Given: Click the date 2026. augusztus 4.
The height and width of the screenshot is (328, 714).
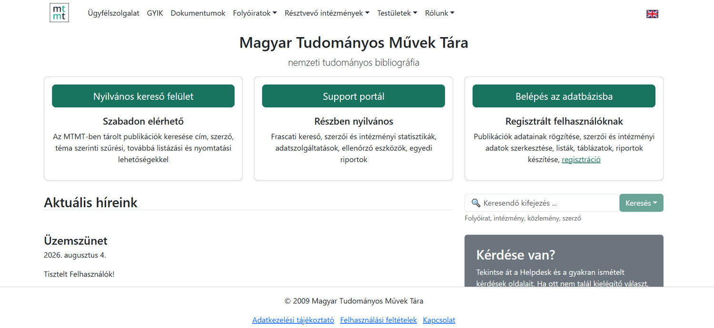Looking at the screenshot, I should click(x=75, y=255).
